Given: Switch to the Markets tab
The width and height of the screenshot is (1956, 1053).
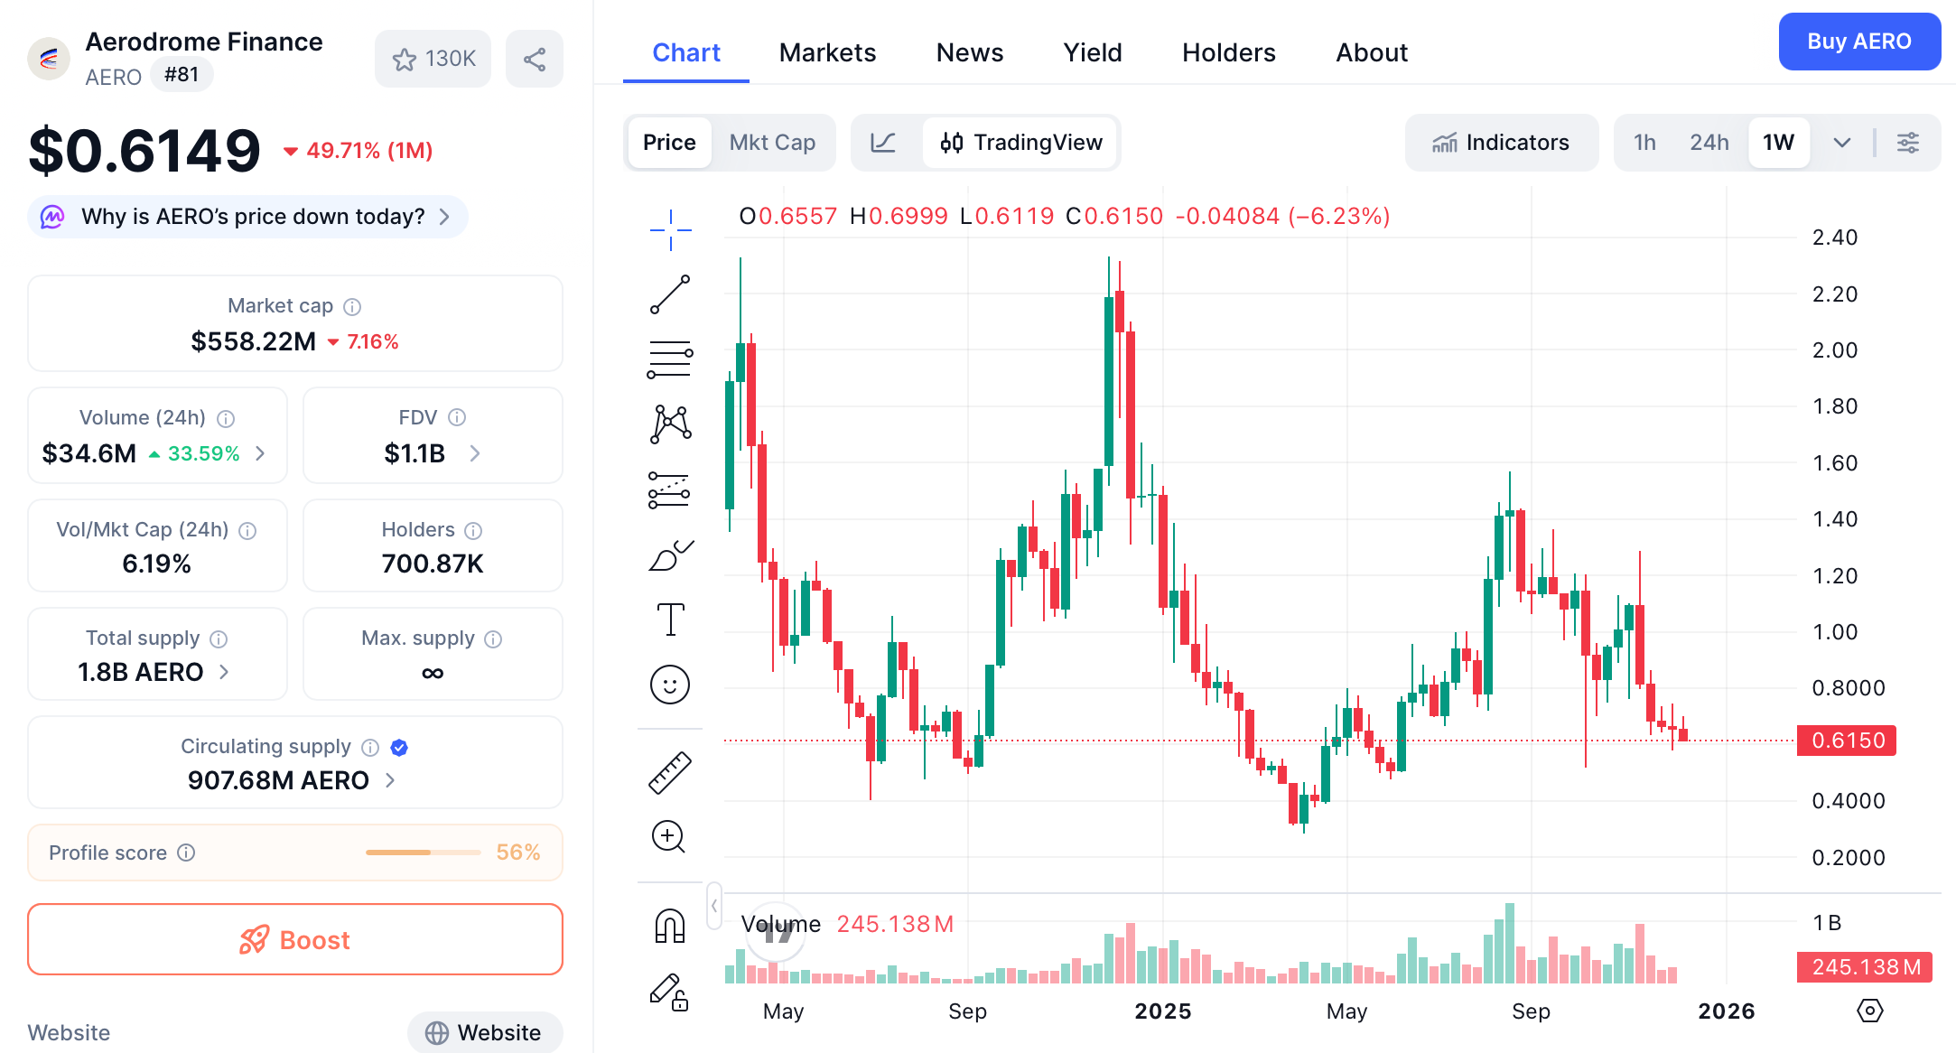Looking at the screenshot, I should point(827,52).
